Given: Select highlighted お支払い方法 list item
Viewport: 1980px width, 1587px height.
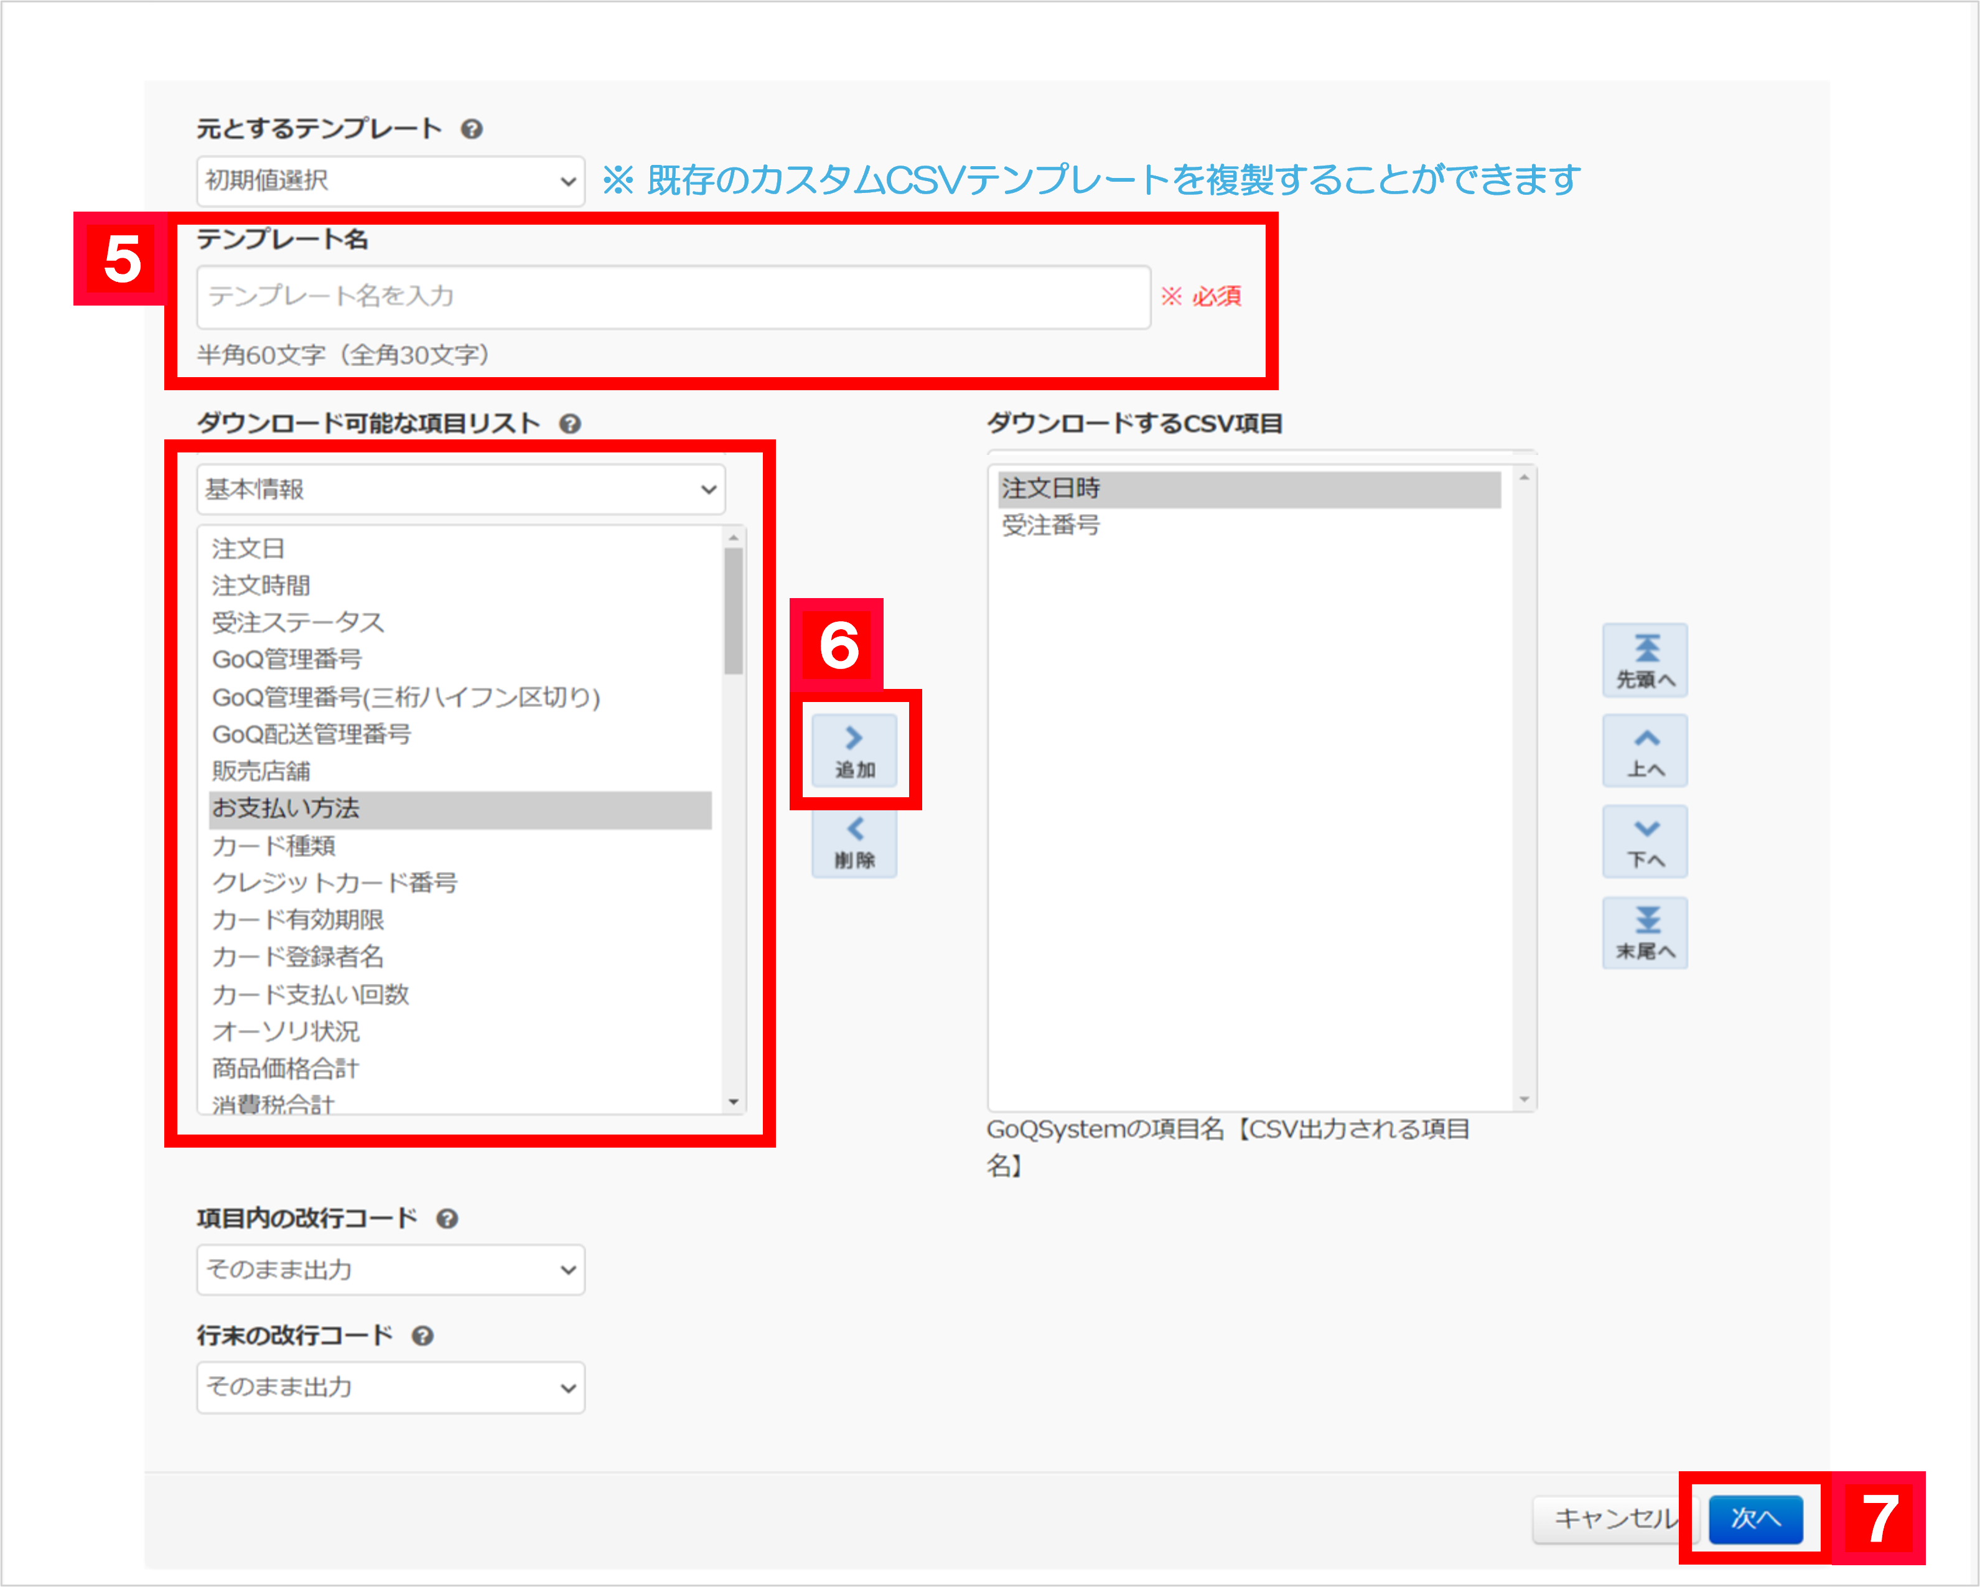Looking at the screenshot, I should [x=460, y=809].
